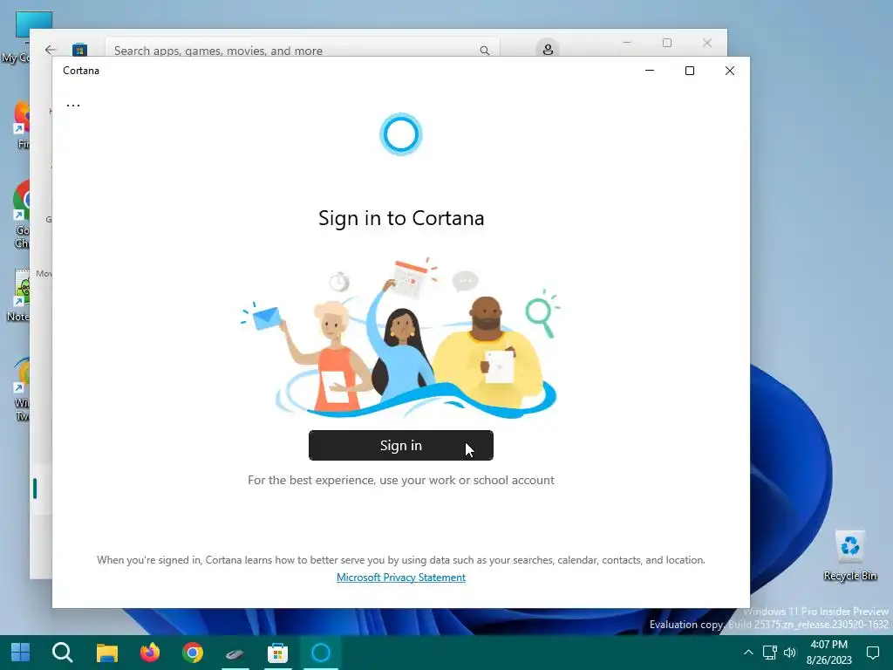Open the Microsoft Store account profile icon

click(548, 50)
